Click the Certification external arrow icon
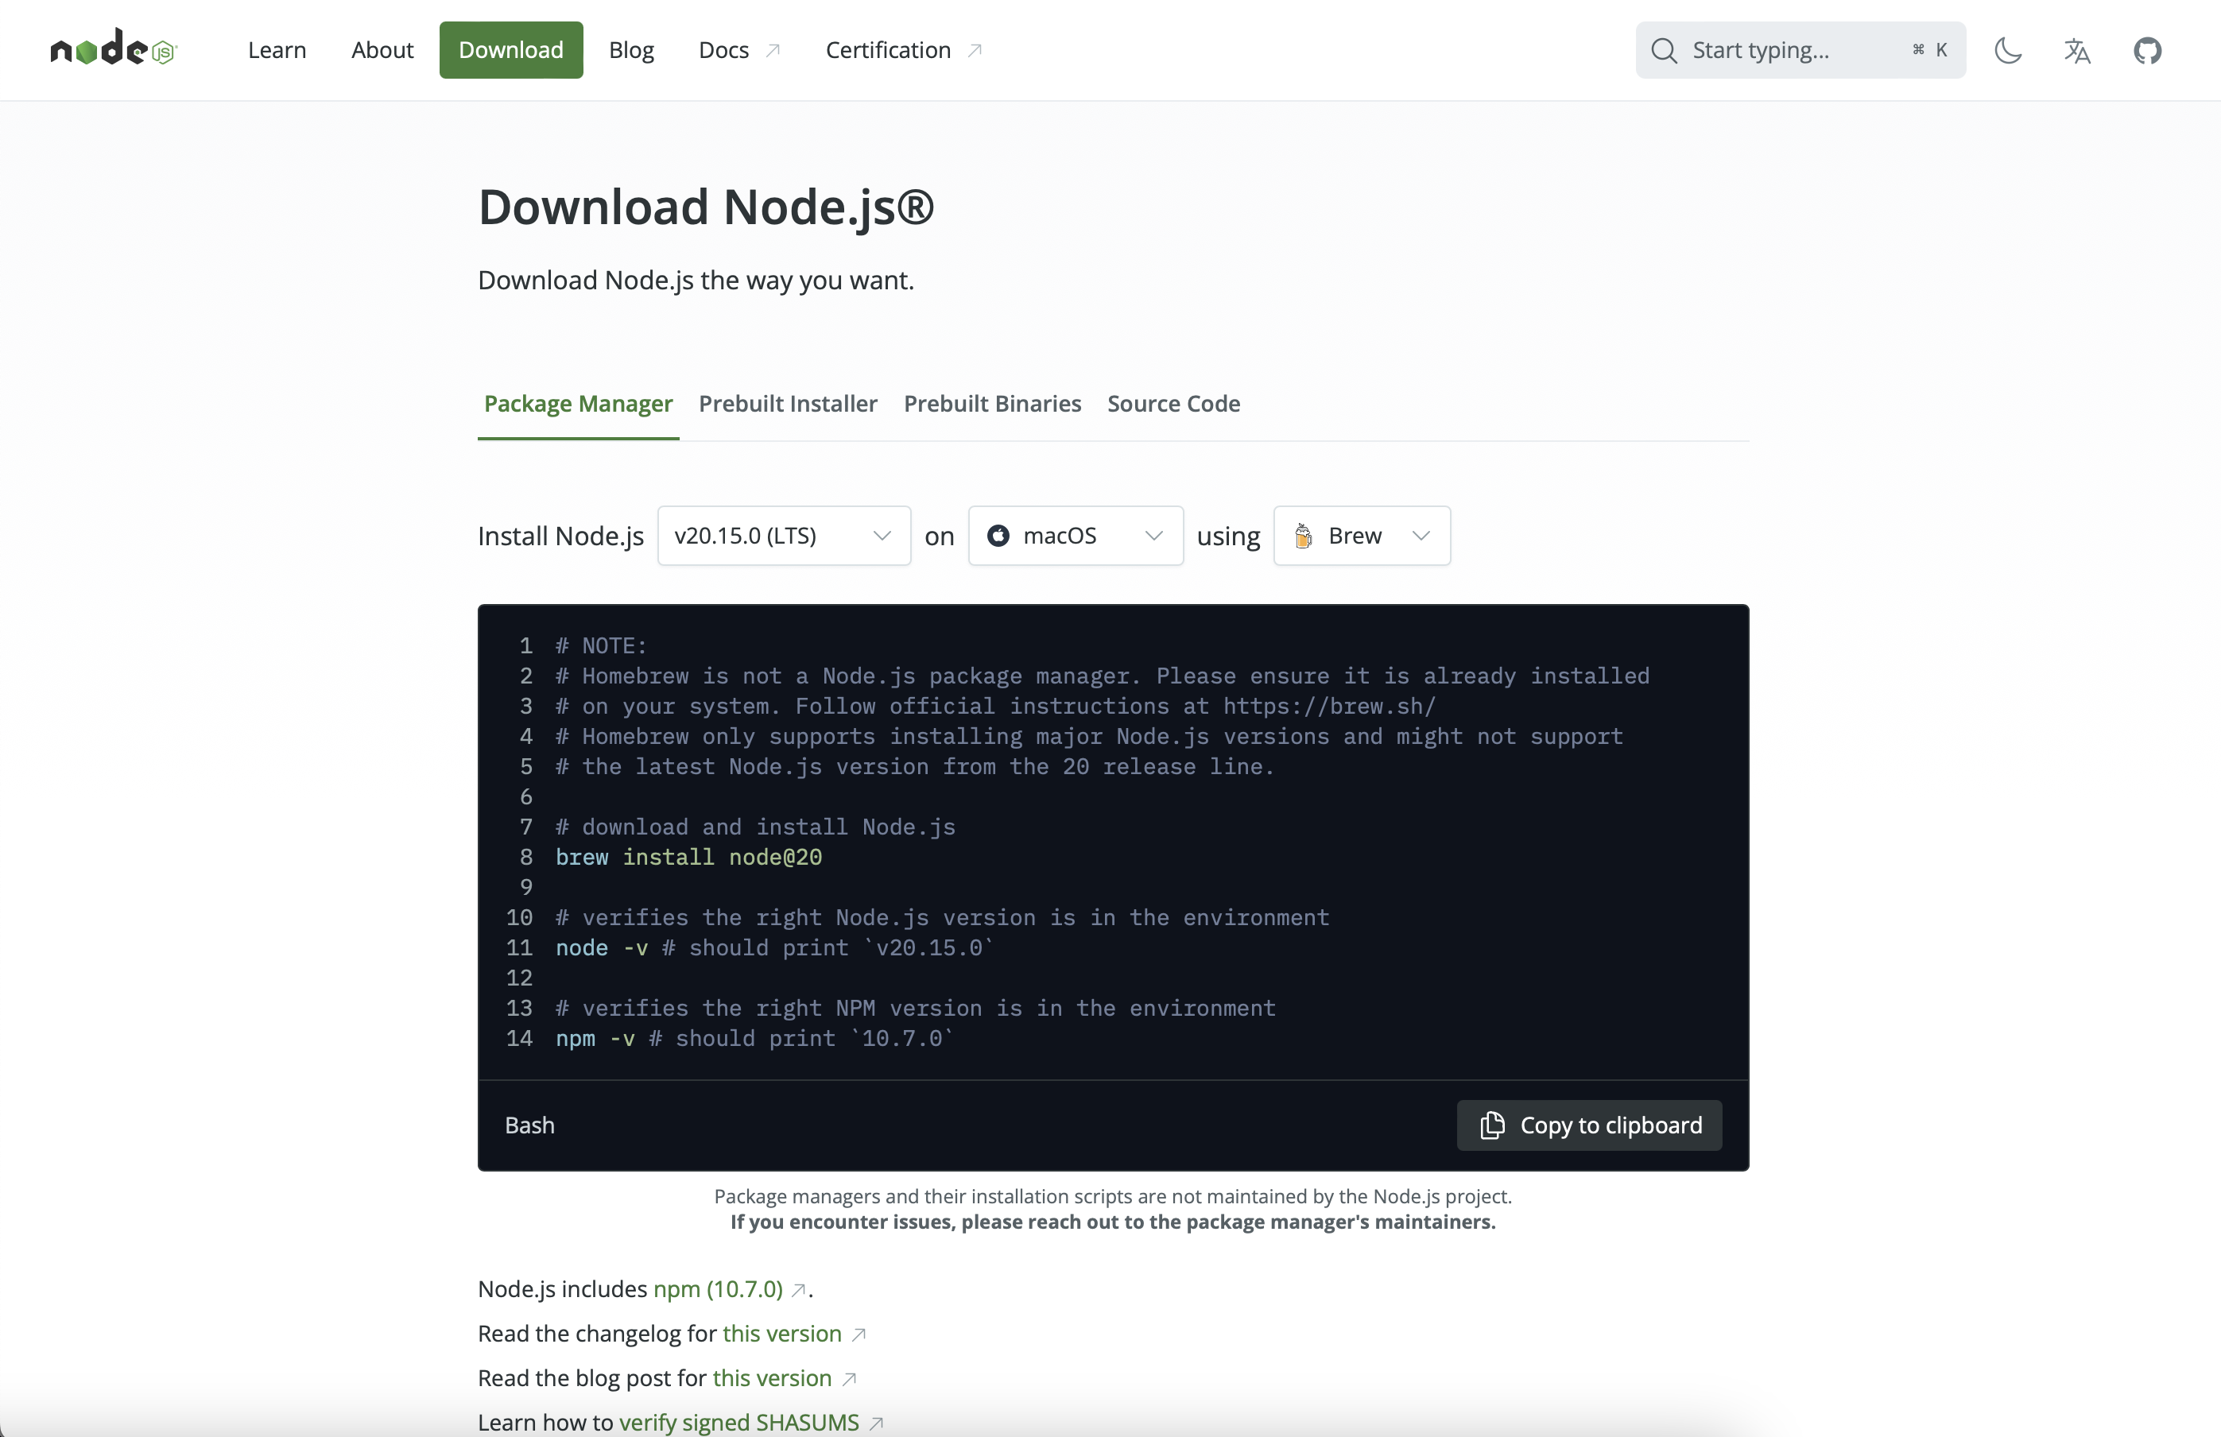This screenshot has height=1437, width=2221. point(975,50)
